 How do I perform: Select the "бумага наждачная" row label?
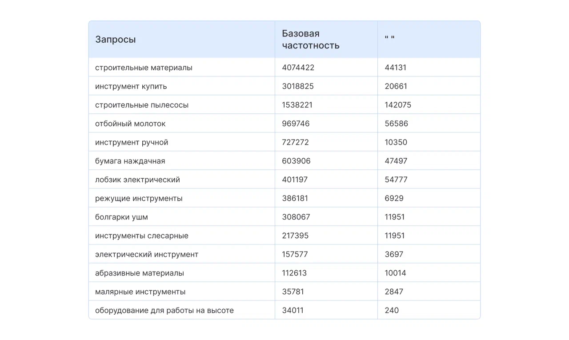click(130, 161)
